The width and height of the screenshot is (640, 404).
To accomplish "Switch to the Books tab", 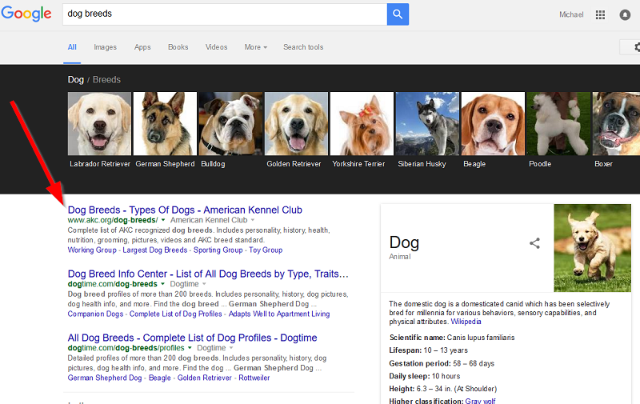I will (178, 47).
